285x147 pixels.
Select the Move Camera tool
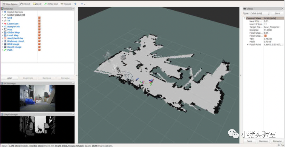[x=10, y=4]
